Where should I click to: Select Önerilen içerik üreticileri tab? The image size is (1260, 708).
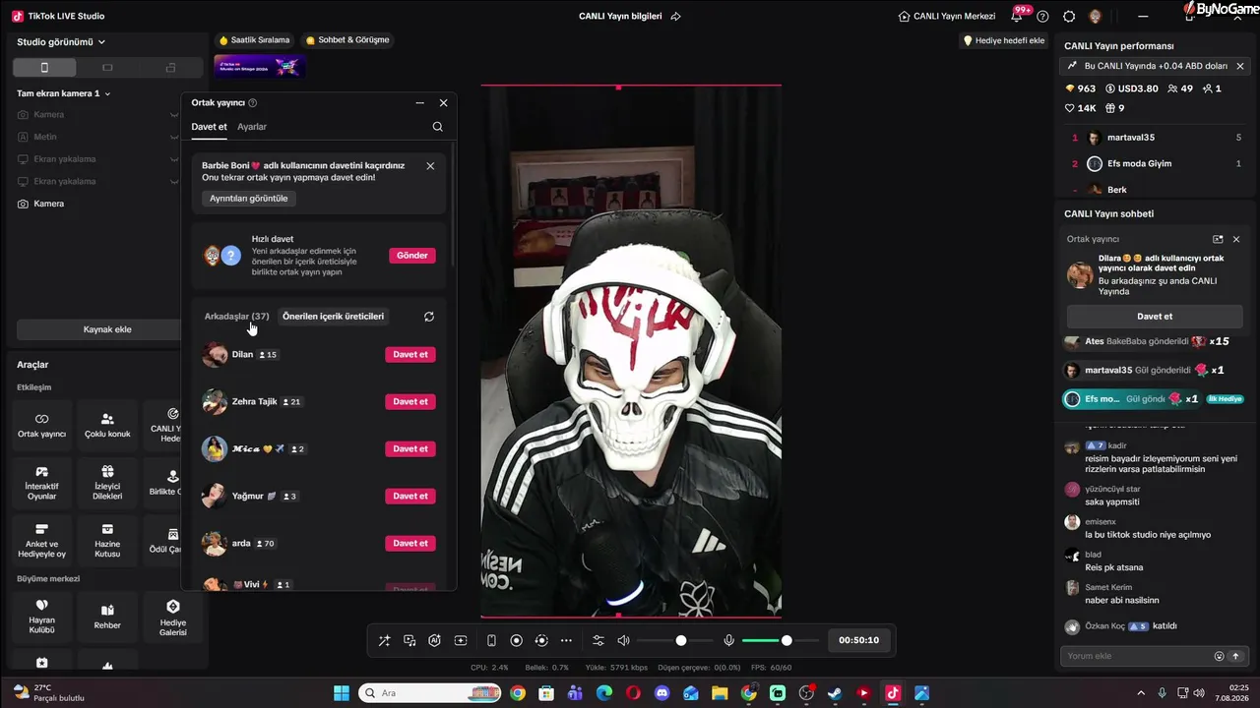pyautogui.click(x=333, y=317)
